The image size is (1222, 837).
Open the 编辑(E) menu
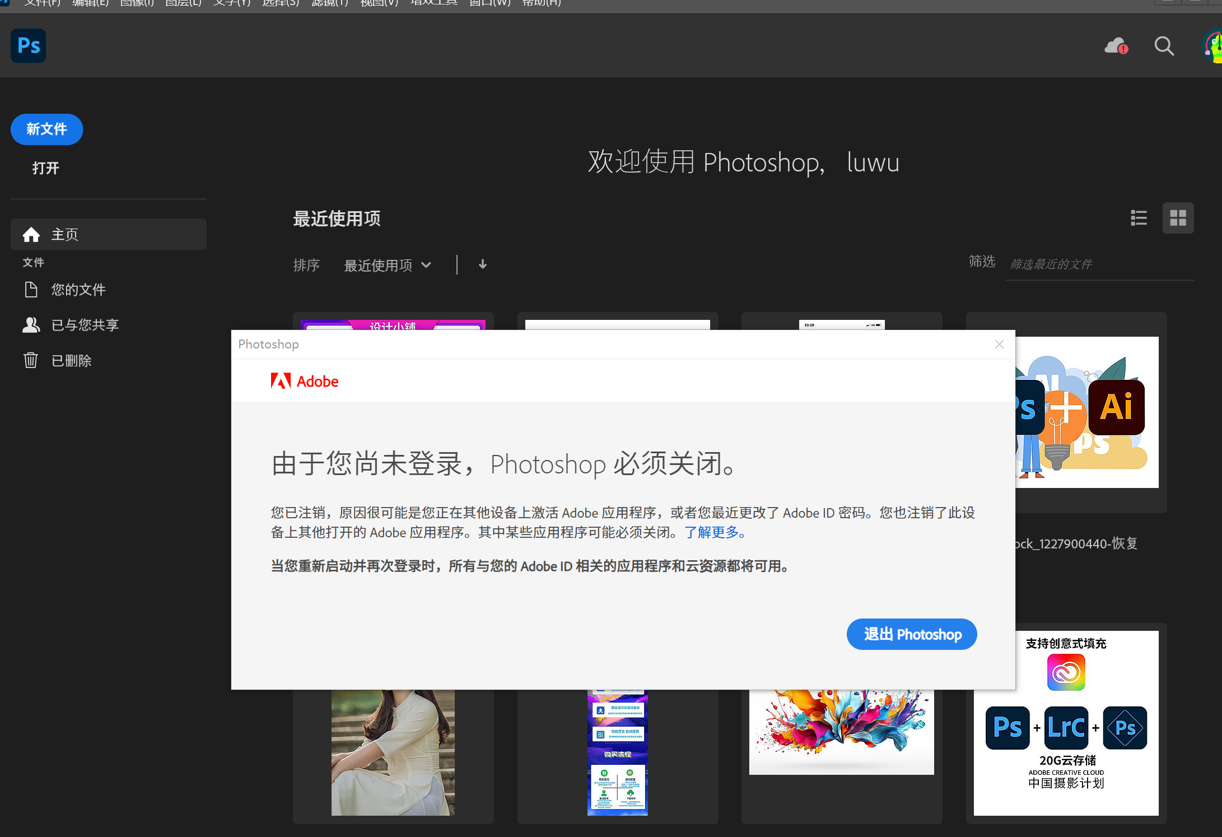point(91,3)
